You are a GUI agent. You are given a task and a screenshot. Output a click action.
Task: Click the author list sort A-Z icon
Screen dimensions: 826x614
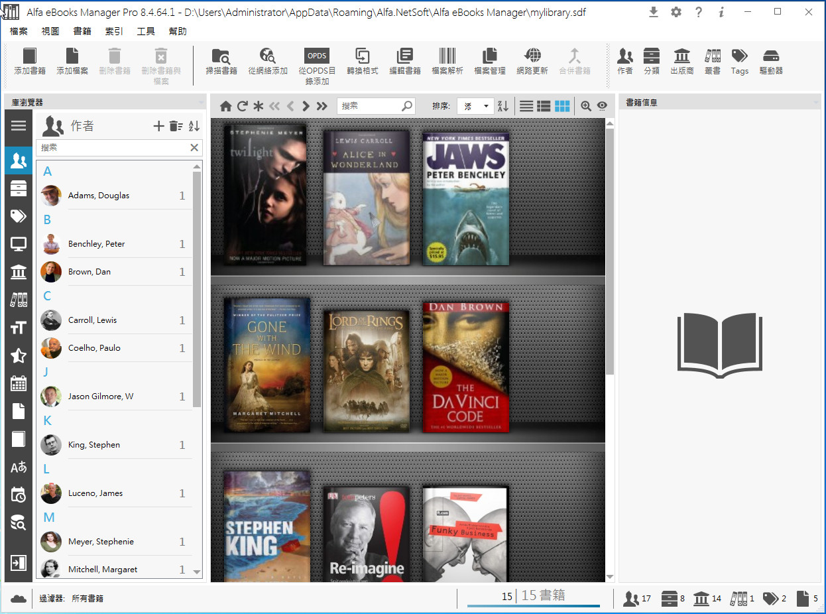[194, 126]
